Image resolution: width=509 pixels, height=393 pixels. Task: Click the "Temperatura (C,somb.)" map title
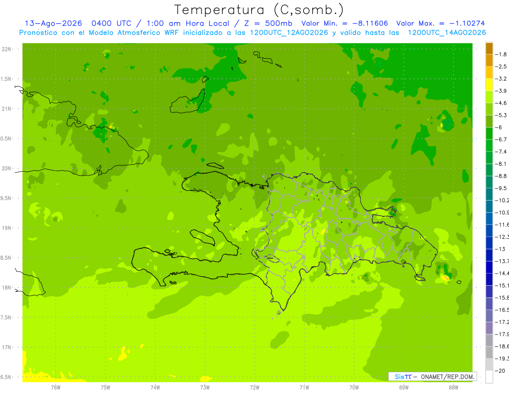pyautogui.click(x=259, y=10)
